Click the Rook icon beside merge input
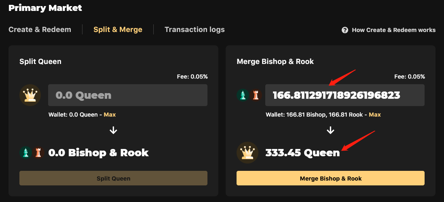 click(x=256, y=95)
